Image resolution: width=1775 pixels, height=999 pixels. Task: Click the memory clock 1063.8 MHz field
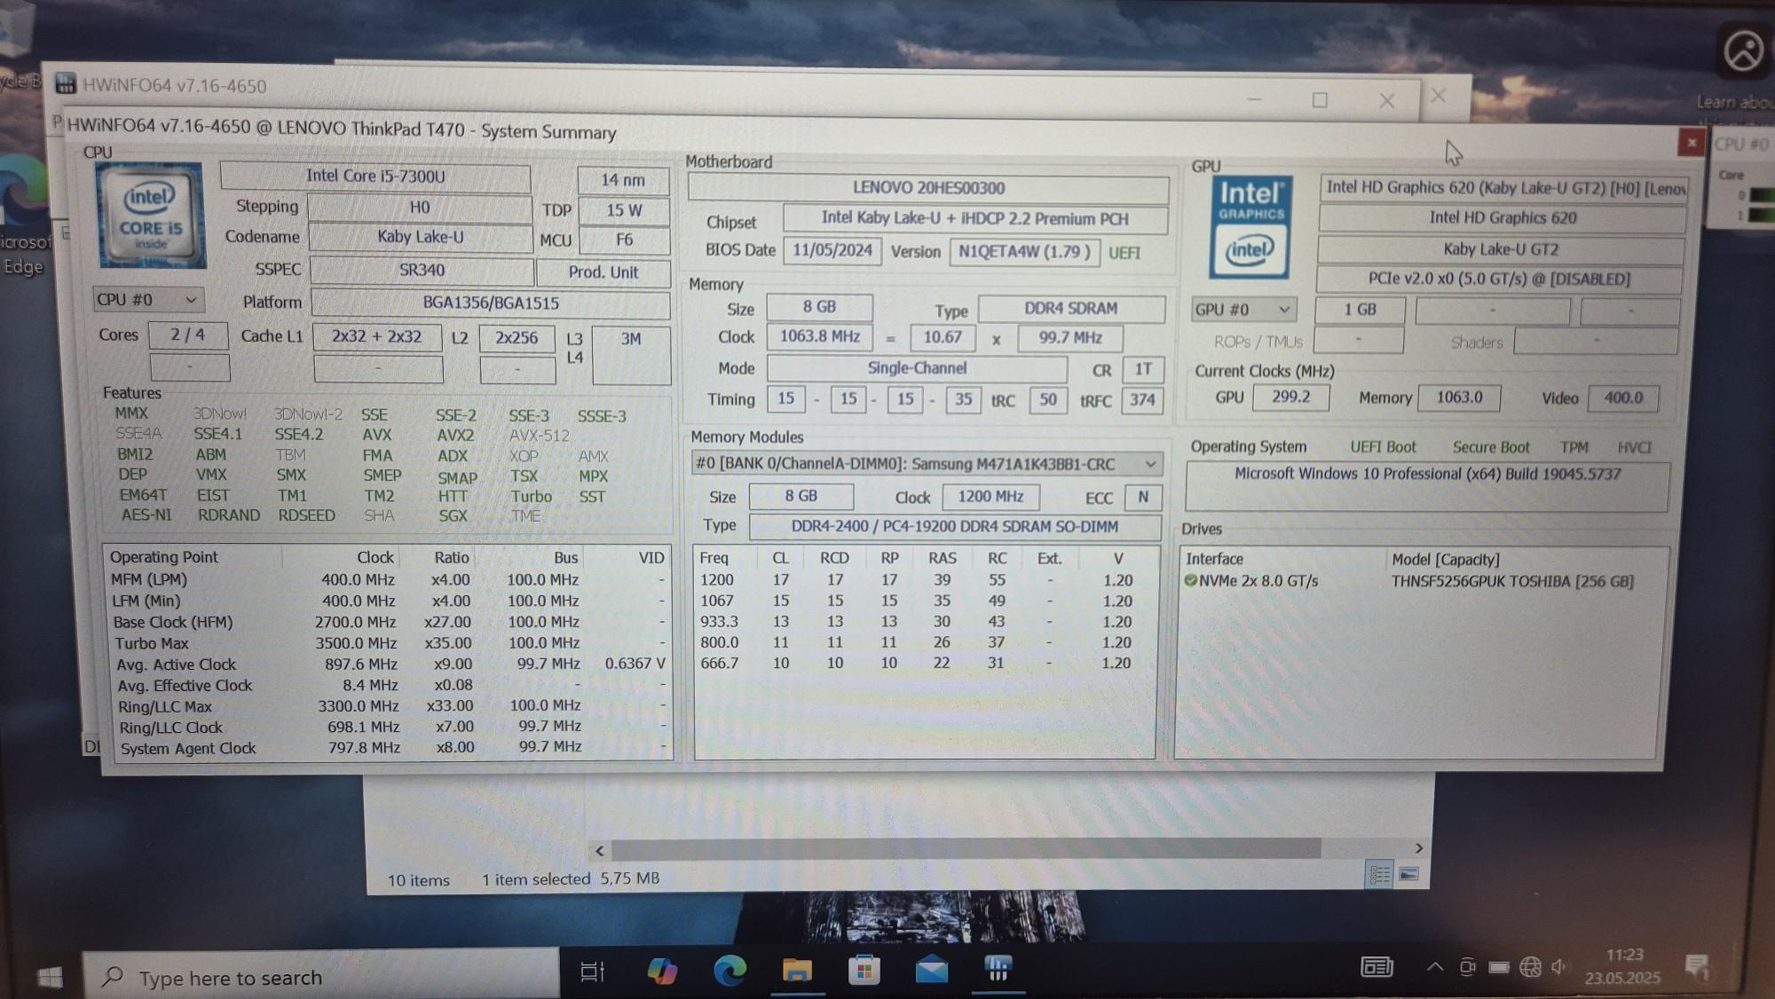820,336
